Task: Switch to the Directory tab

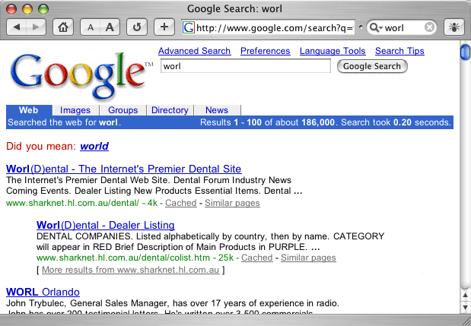Action: point(170,110)
